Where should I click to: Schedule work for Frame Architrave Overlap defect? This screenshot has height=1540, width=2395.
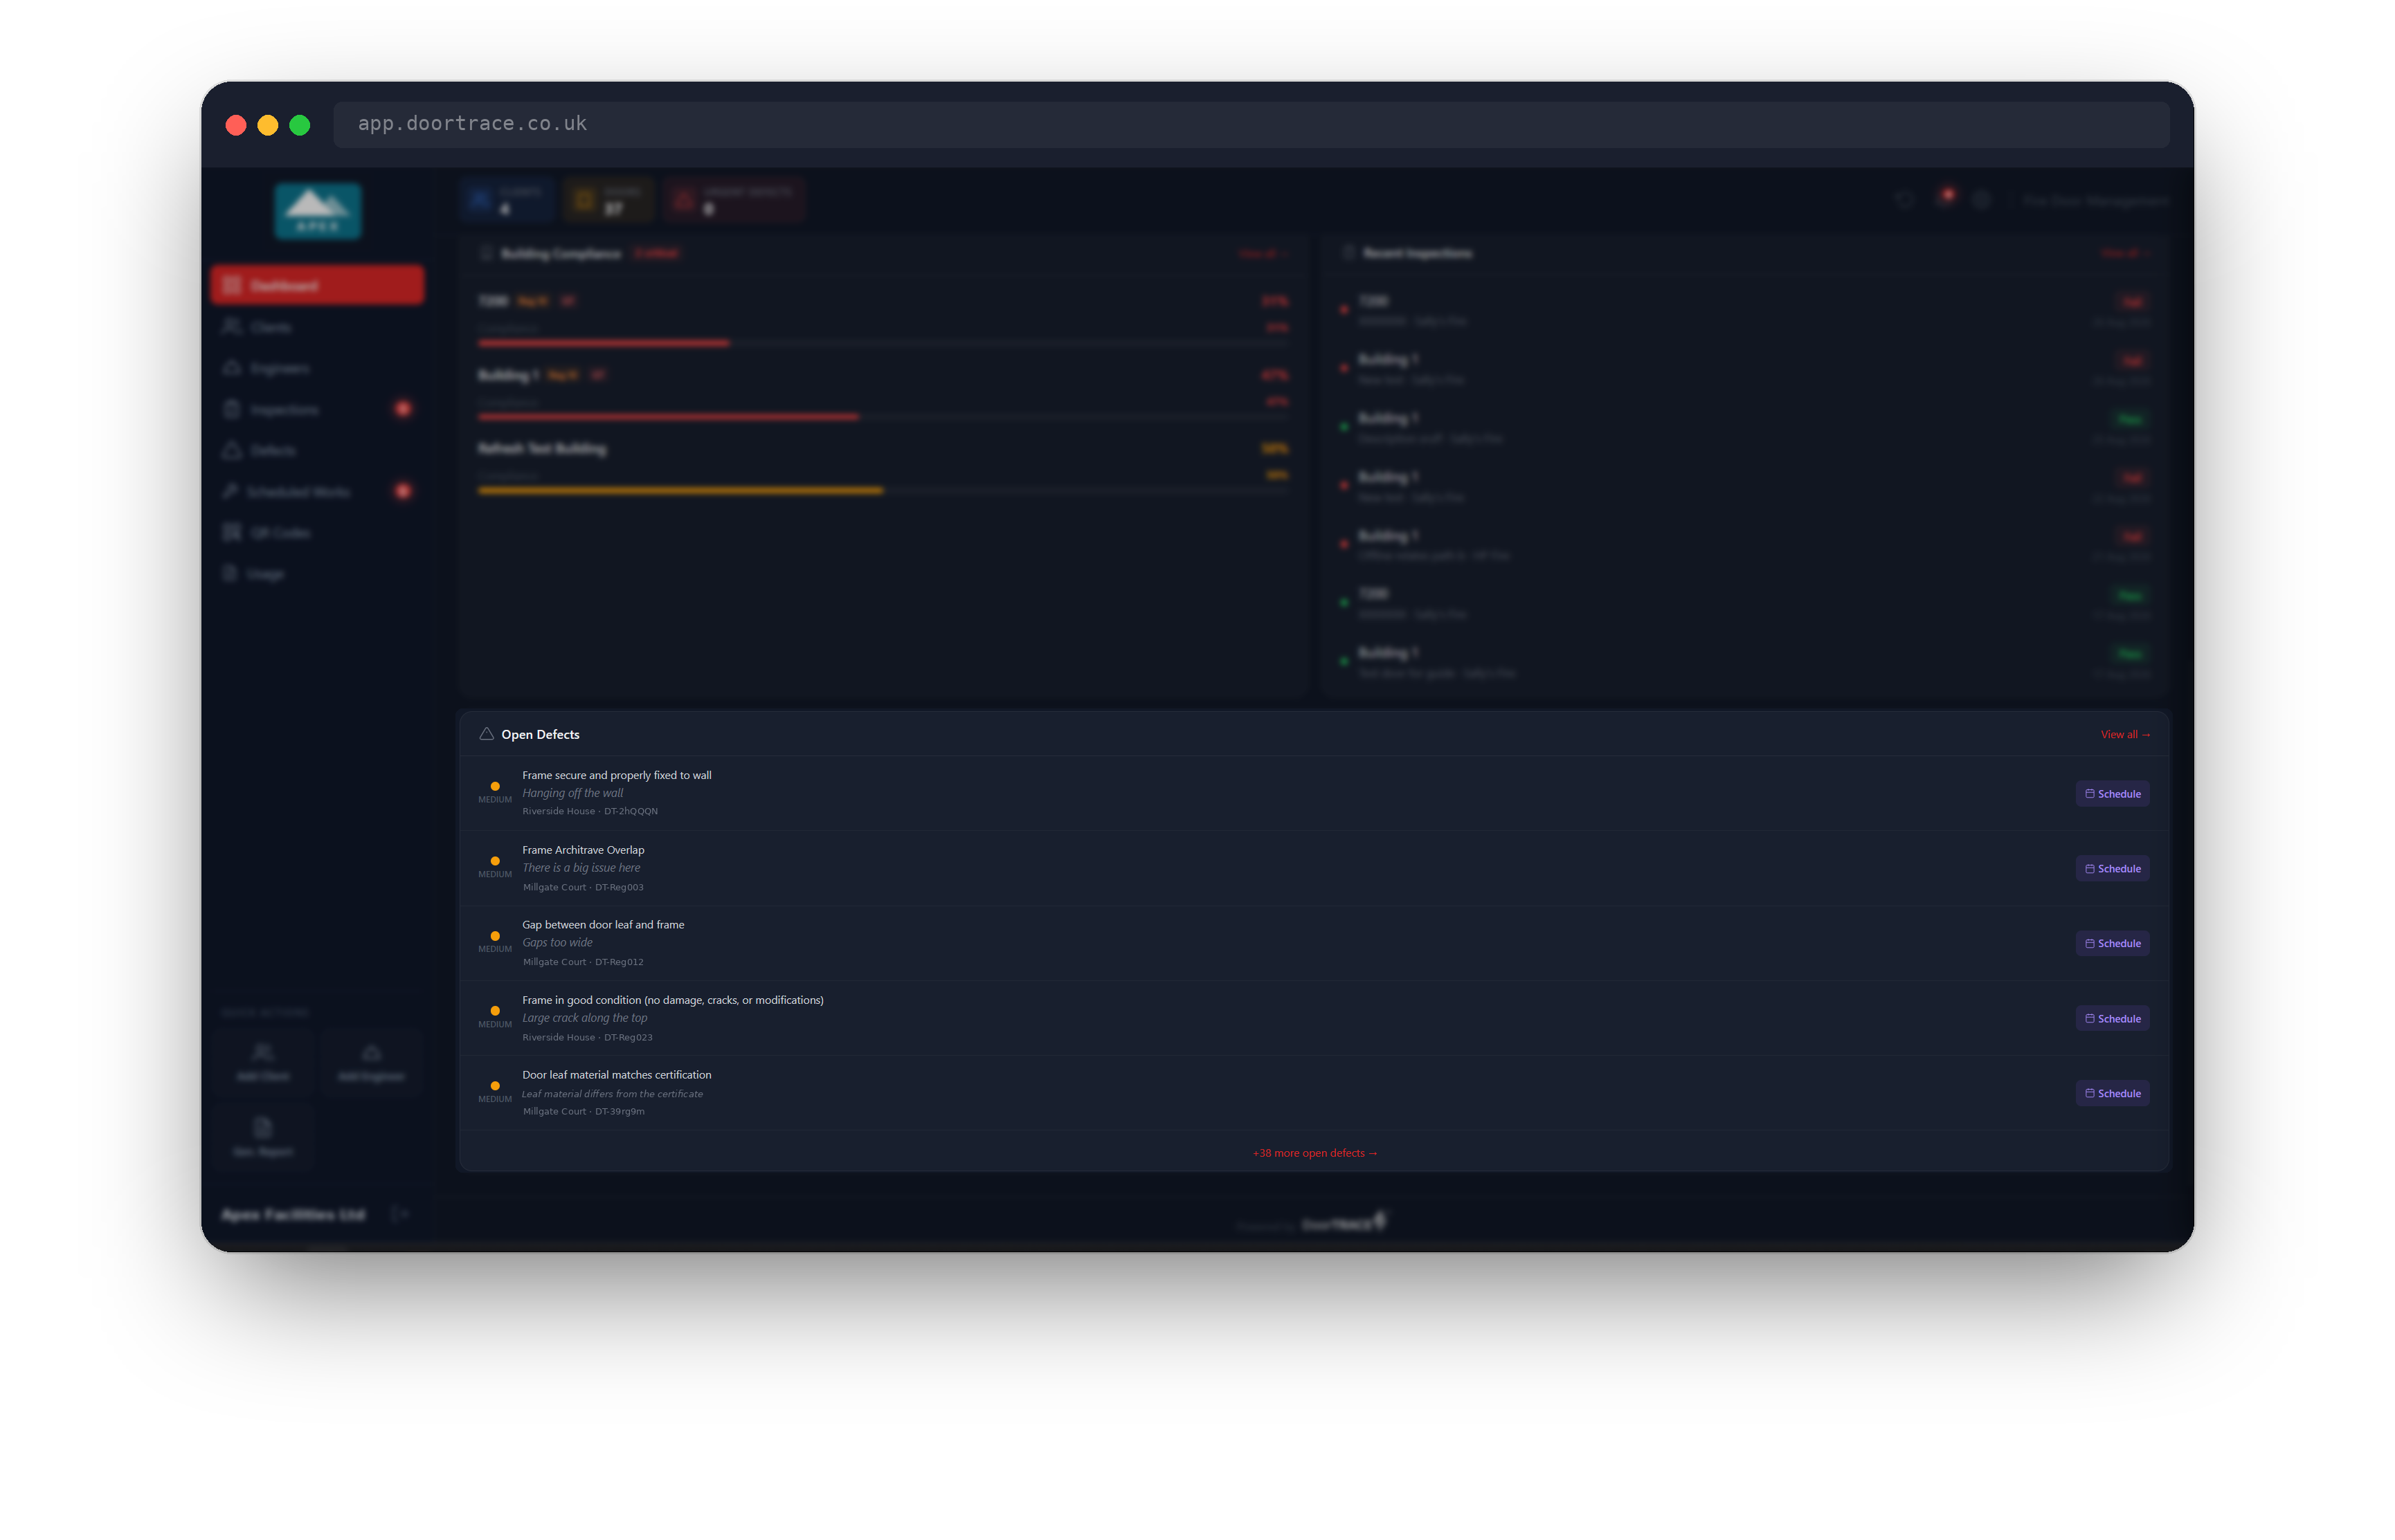click(2112, 869)
